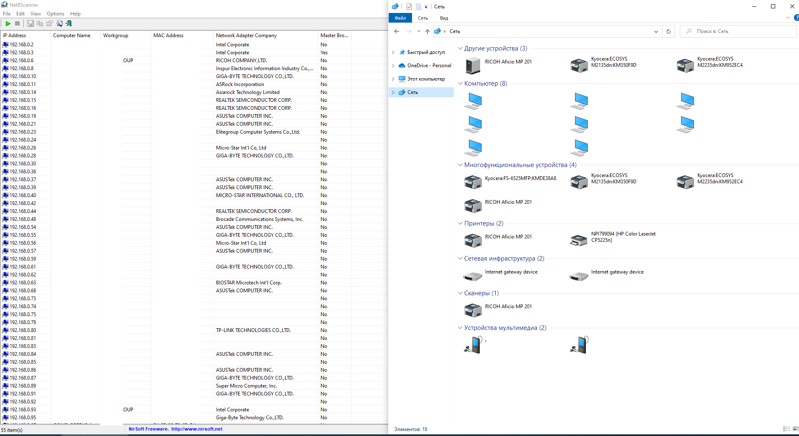Image resolution: width=799 pixels, height=436 pixels.
Task: Expand Быстрый доступ tree node arrow
Action: click(393, 52)
